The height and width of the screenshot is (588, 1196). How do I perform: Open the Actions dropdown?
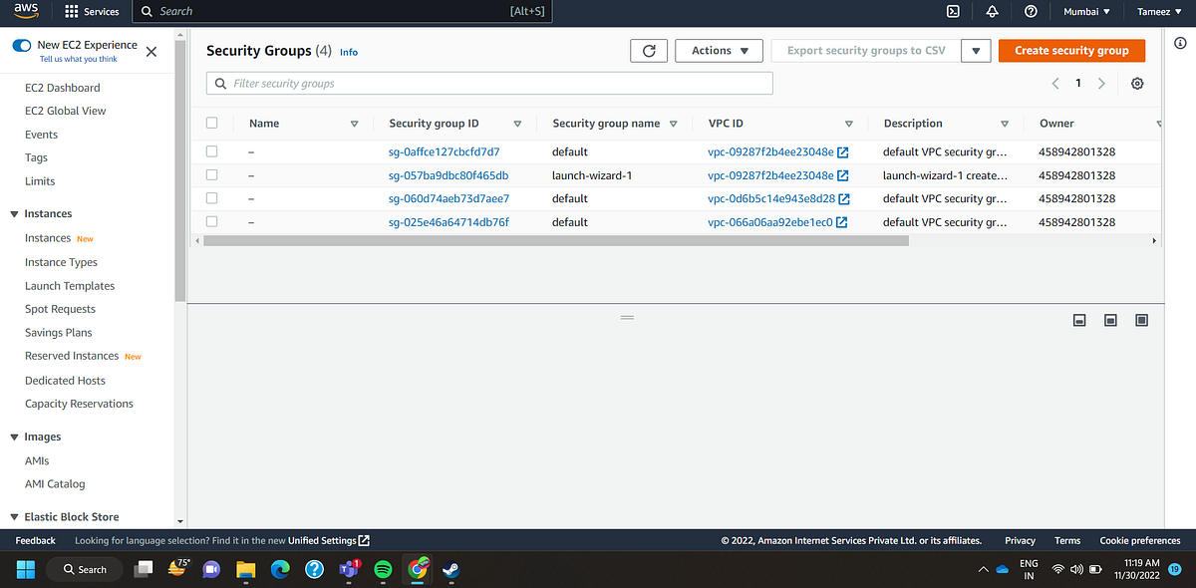pyautogui.click(x=719, y=50)
